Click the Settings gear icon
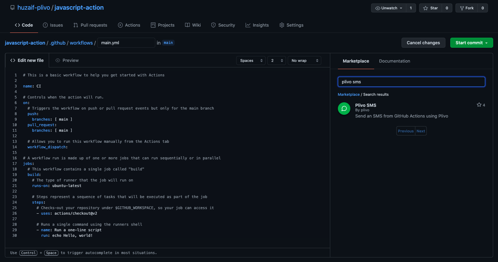The width and height of the screenshot is (498, 262). coord(282,25)
